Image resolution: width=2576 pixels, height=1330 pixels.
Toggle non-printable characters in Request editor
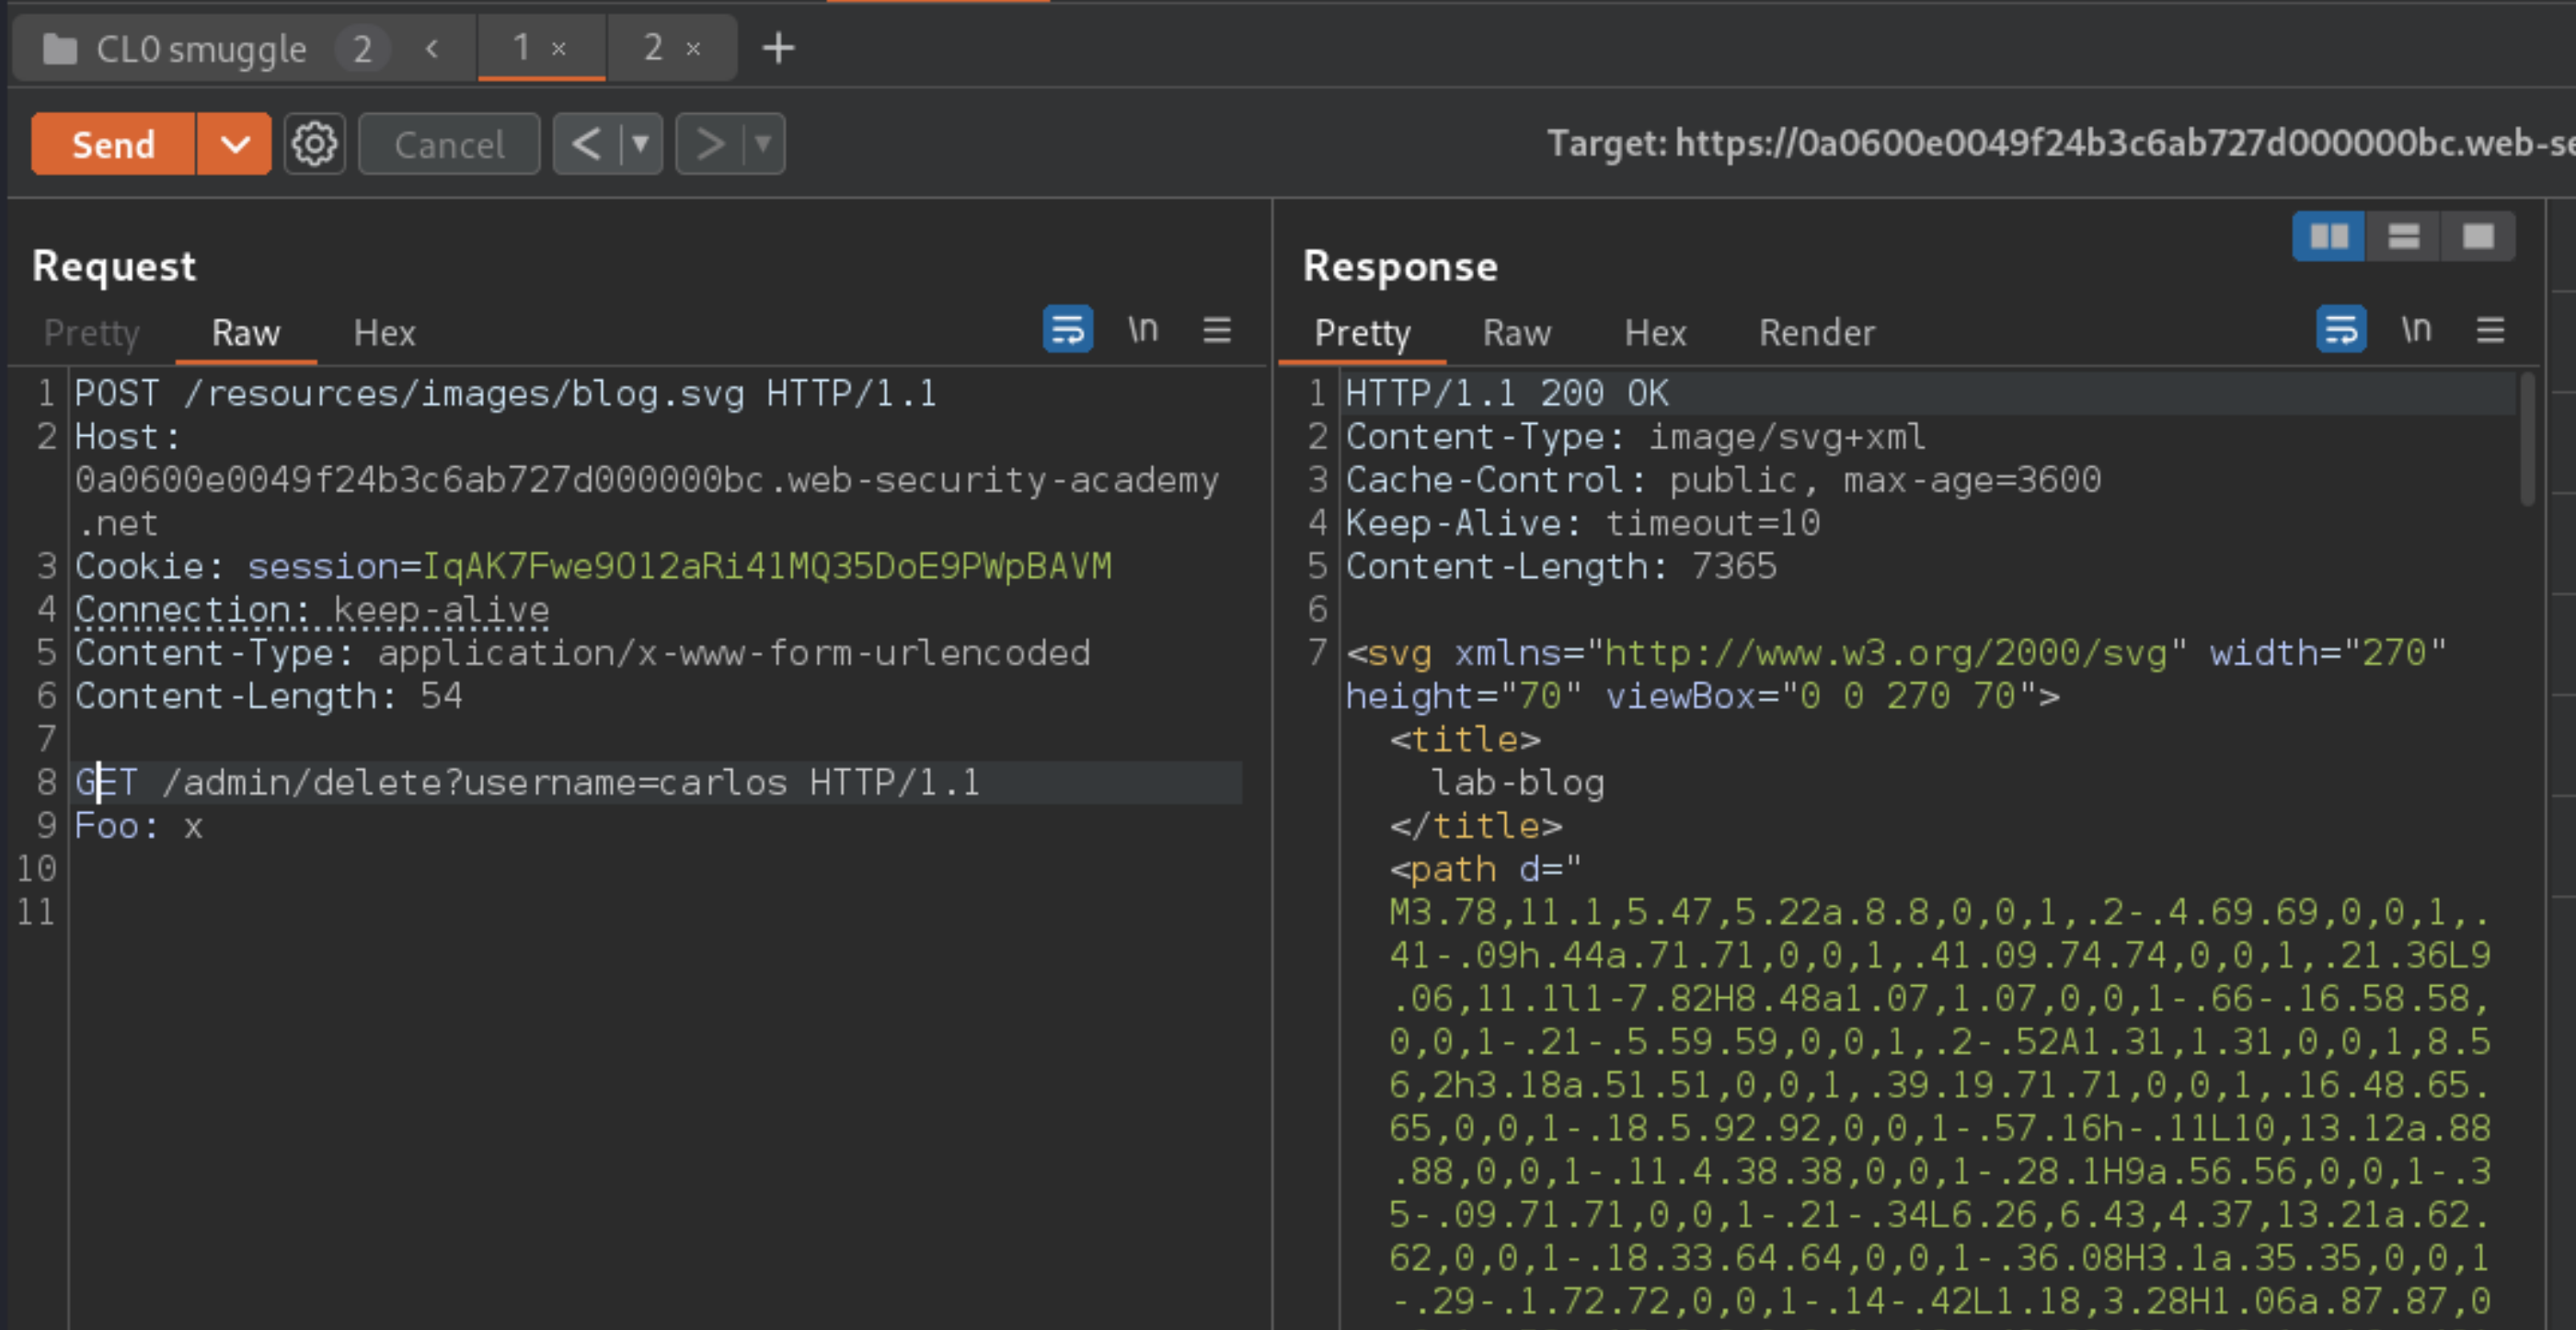click(x=1142, y=329)
